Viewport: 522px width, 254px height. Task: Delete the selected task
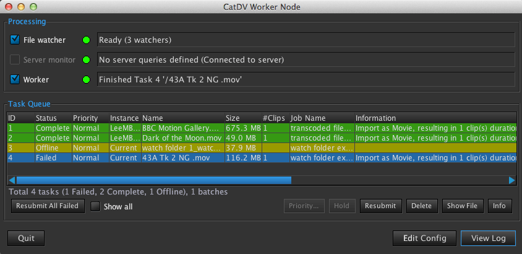point(422,206)
